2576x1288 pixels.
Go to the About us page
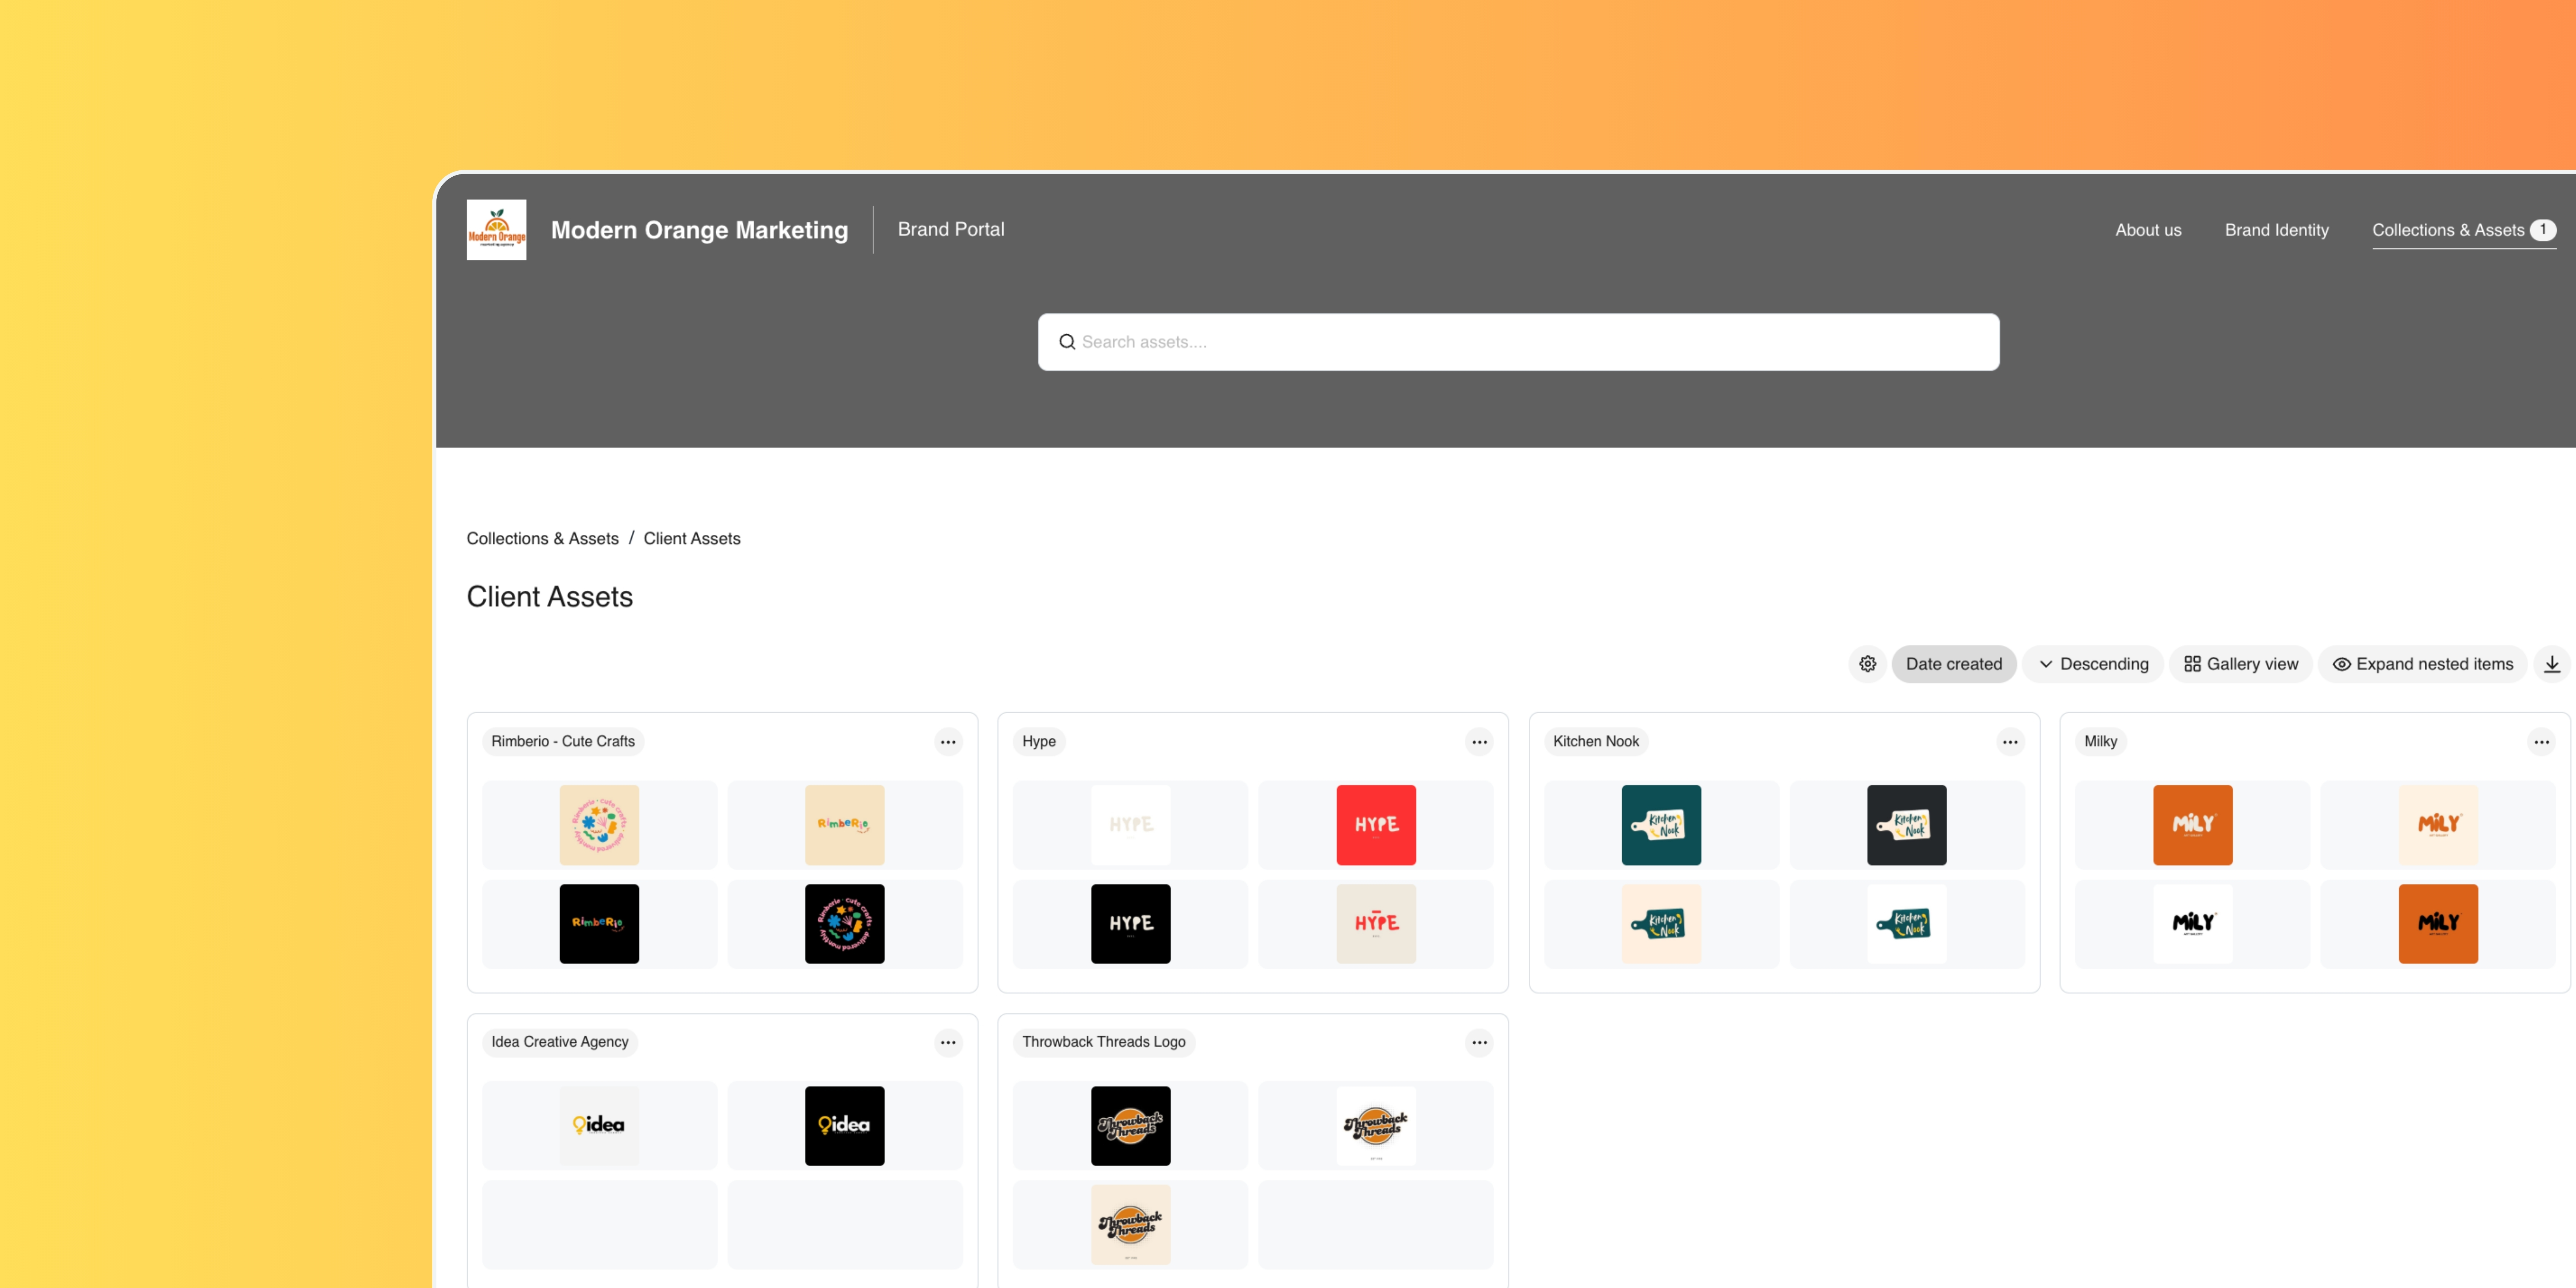2148,230
